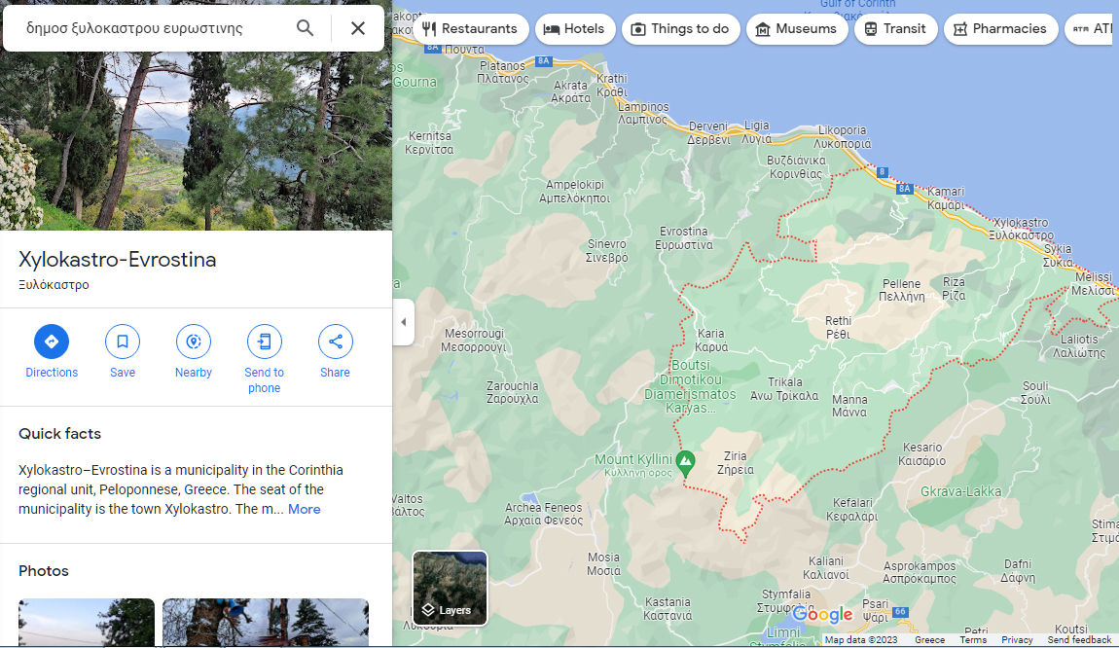1119x648 pixels.
Task: Open Directions for Xylokastro-Evrostina
Action: pos(52,342)
